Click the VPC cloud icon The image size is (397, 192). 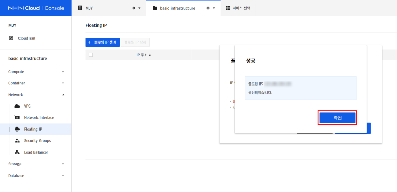(x=17, y=106)
